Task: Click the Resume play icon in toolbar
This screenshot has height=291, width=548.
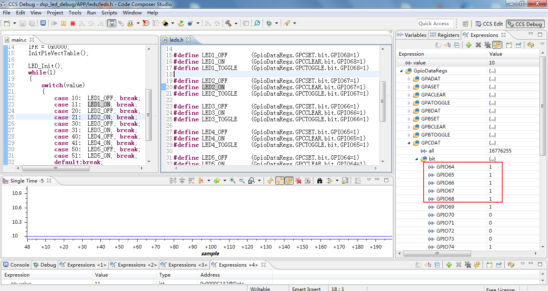Action: [x=54, y=24]
